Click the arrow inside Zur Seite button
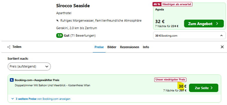The height and width of the screenshot is (105, 227). coord(212,88)
